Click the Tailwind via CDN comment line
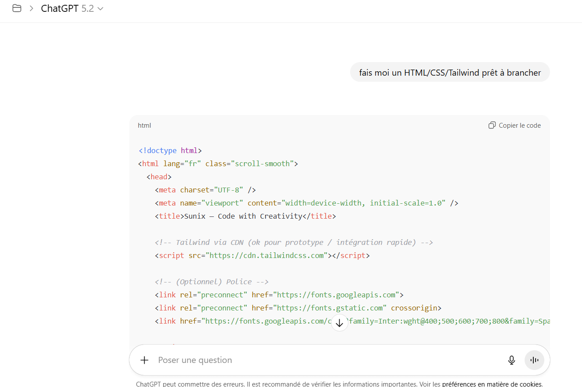The width and height of the screenshot is (582, 387). (294, 242)
